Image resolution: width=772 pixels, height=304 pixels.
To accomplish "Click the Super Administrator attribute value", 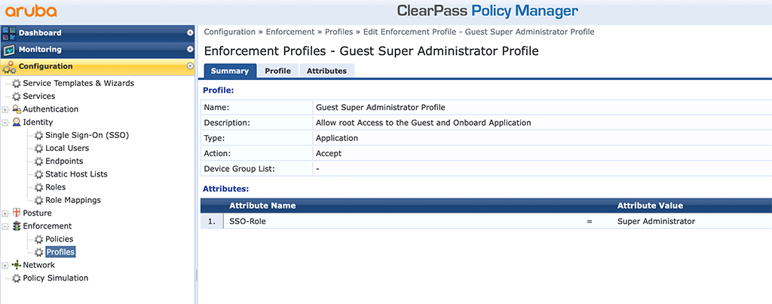I will pyautogui.click(x=656, y=221).
